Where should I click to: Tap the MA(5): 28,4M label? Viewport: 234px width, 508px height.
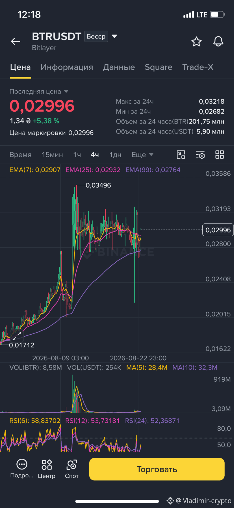coord(147,367)
